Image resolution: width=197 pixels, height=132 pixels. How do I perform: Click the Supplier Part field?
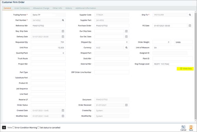(112, 20)
